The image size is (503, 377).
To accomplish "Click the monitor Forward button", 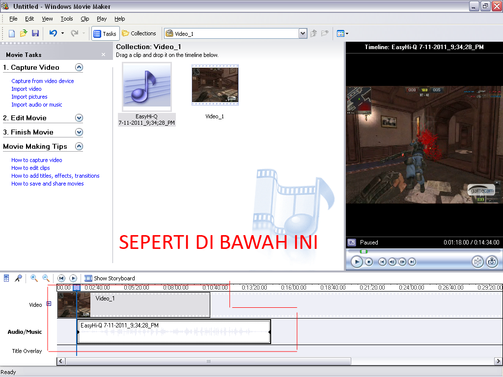I will tap(412, 262).
